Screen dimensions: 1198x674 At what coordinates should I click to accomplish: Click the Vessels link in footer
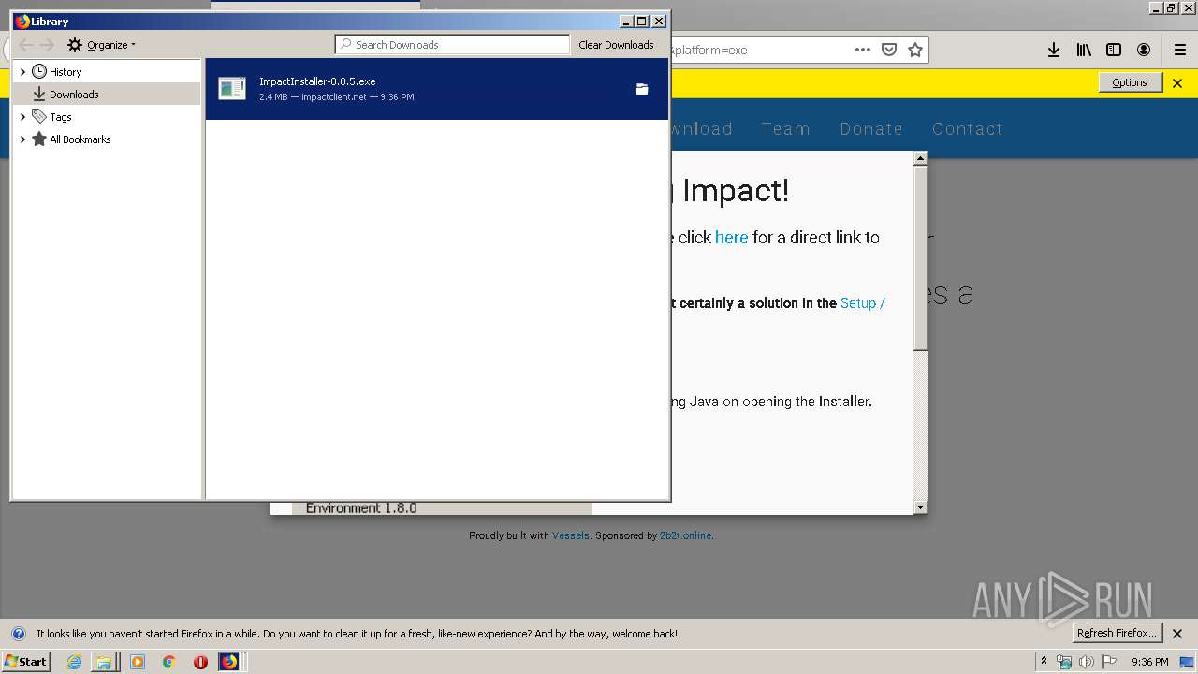click(x=571, y=535)
